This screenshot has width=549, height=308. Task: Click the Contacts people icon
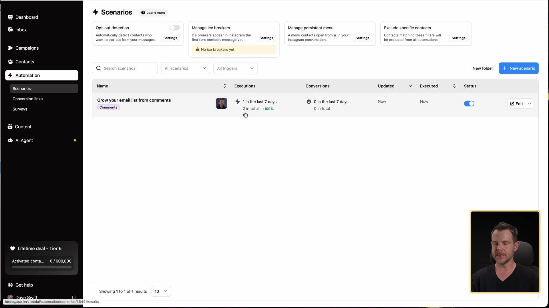tap(10, 62)
